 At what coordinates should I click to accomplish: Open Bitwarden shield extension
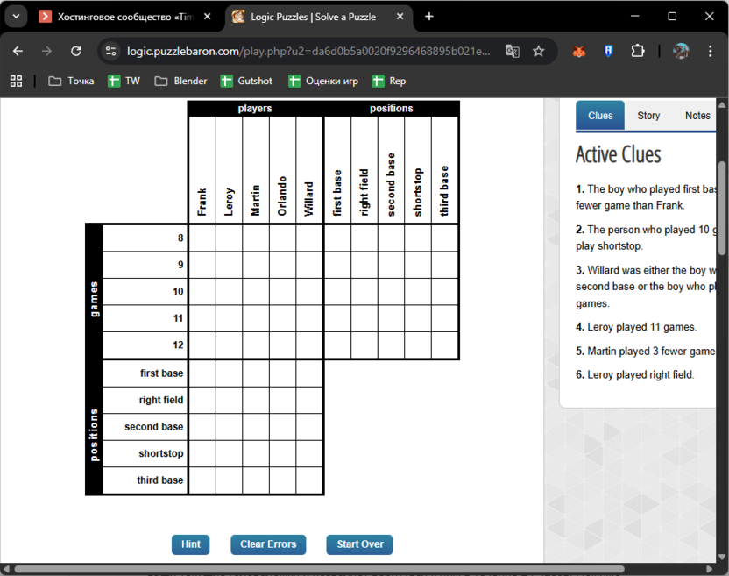[x=608, y=51]
